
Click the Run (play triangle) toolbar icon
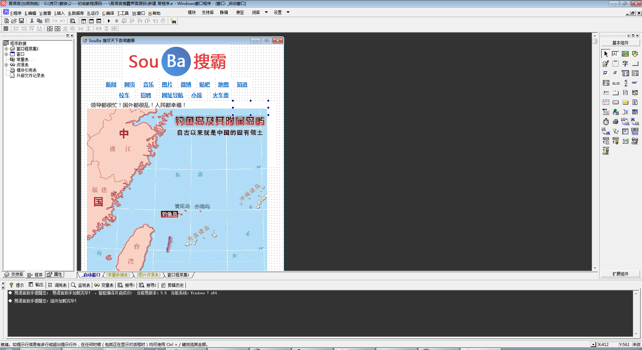tap(109, 21)
